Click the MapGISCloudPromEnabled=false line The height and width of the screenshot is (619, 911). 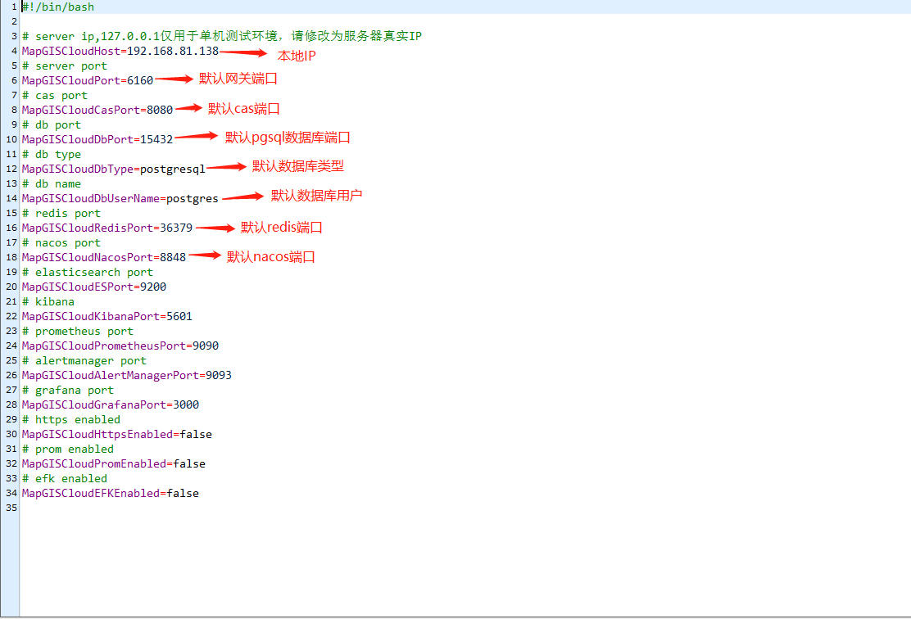tap(114, 463)
